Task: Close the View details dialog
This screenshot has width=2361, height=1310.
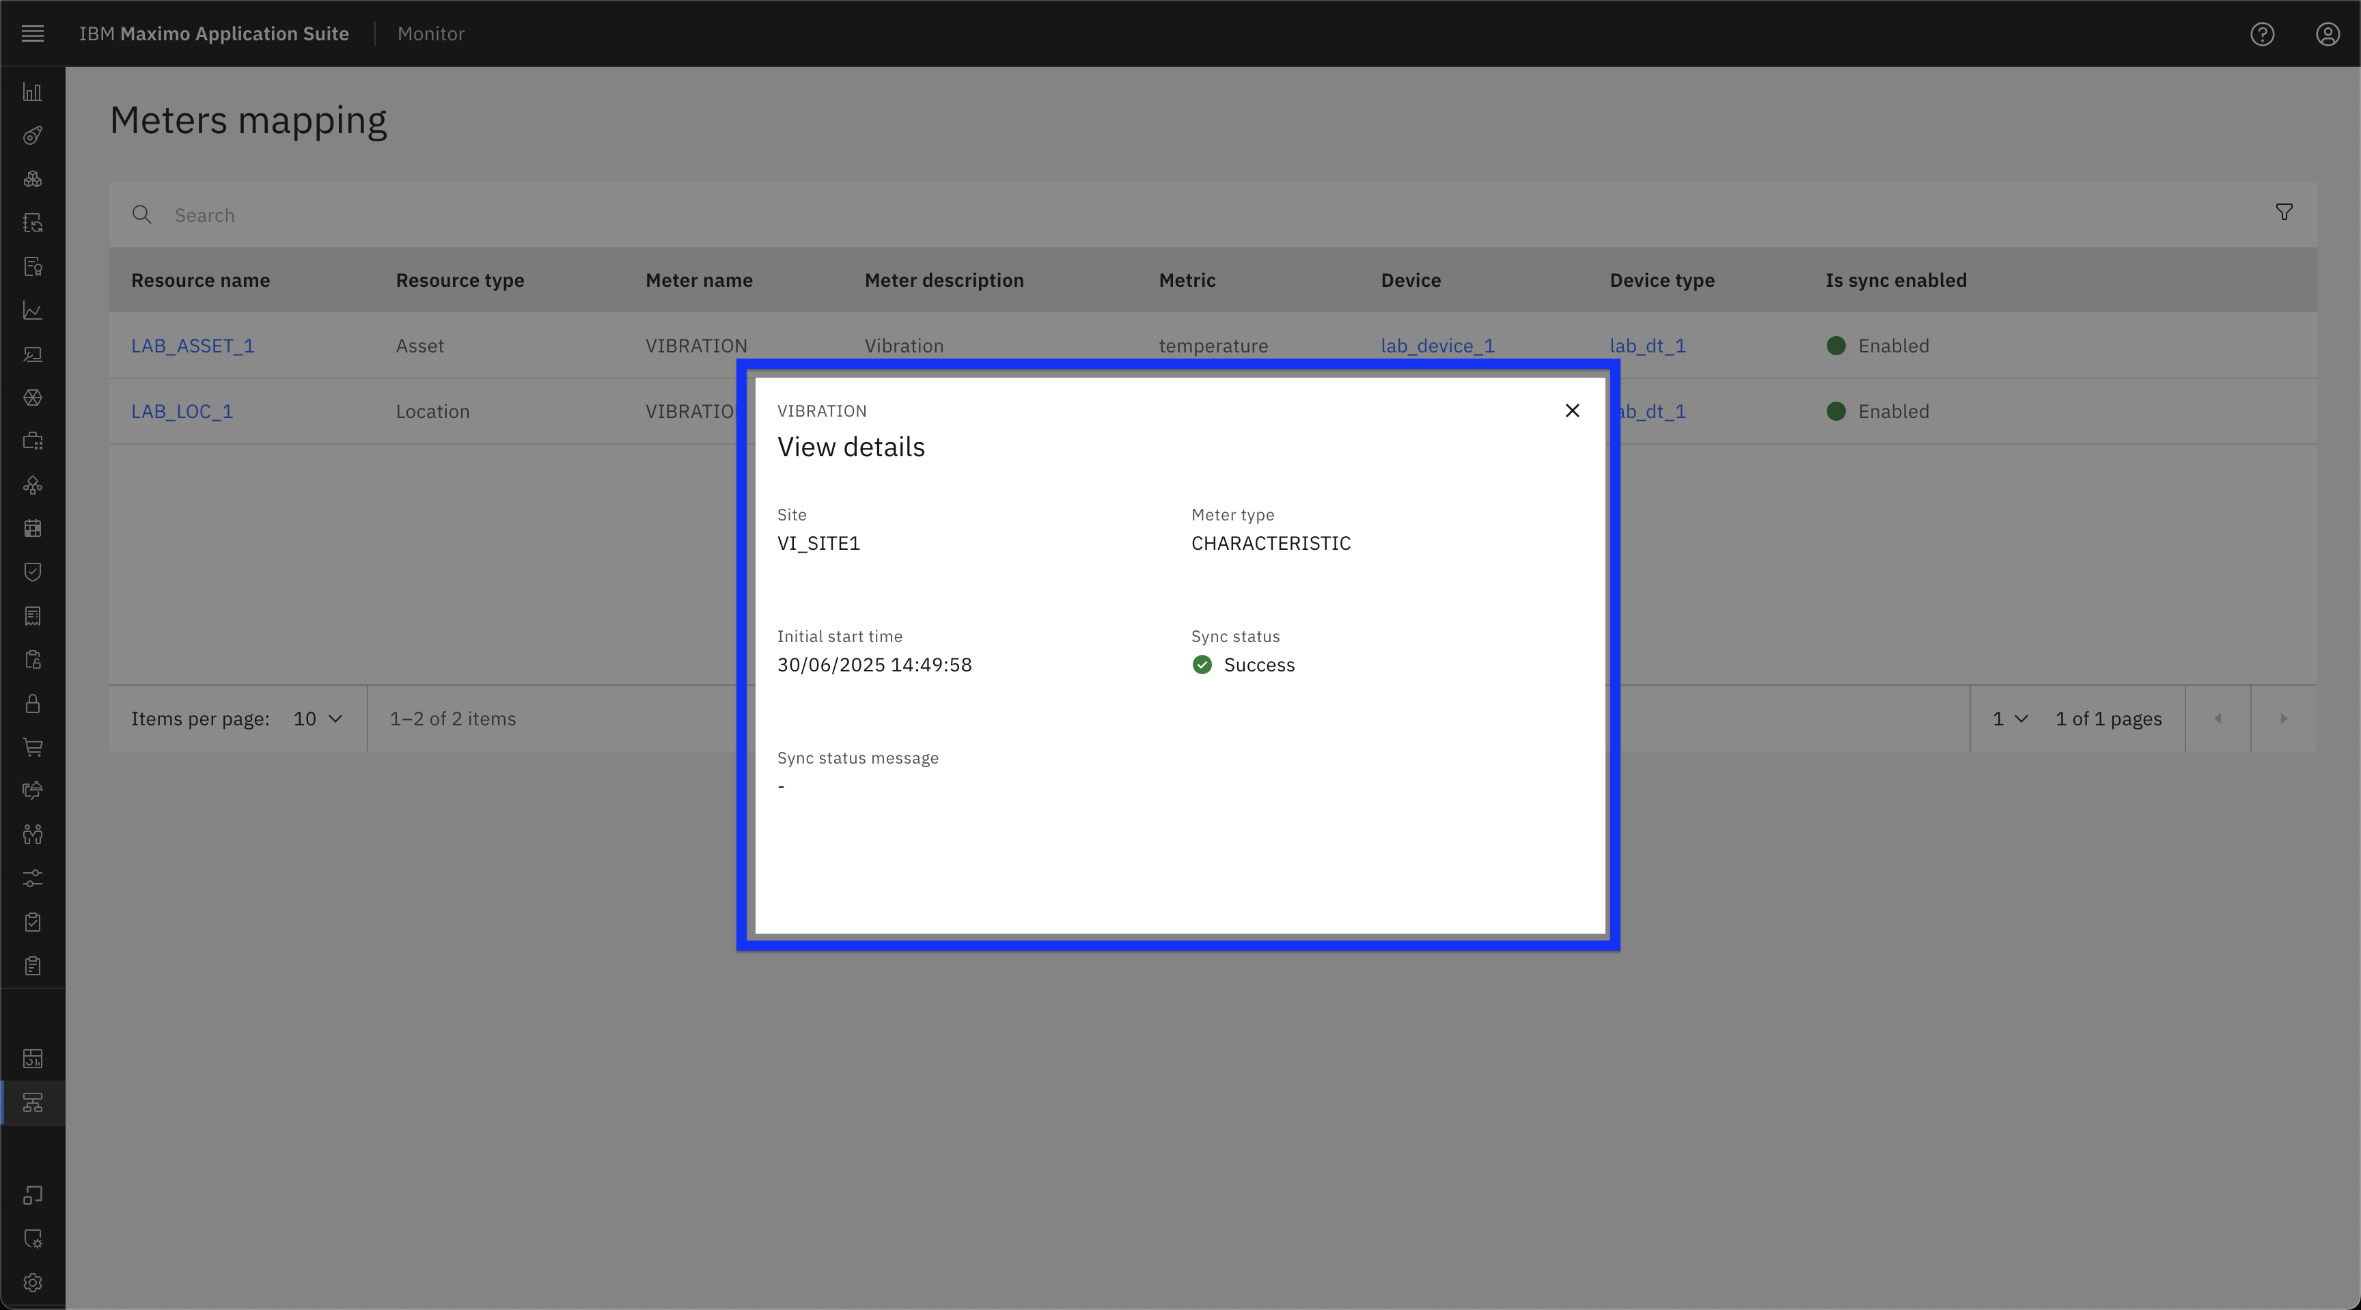Action: point(1572,410)
